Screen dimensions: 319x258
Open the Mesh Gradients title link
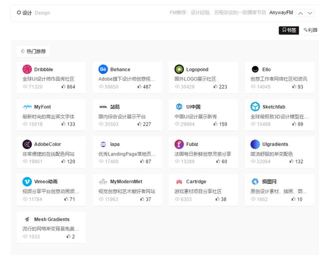(x=52, y=219)
